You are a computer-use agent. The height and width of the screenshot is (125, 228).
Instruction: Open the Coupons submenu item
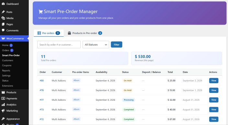click(7, 65)
